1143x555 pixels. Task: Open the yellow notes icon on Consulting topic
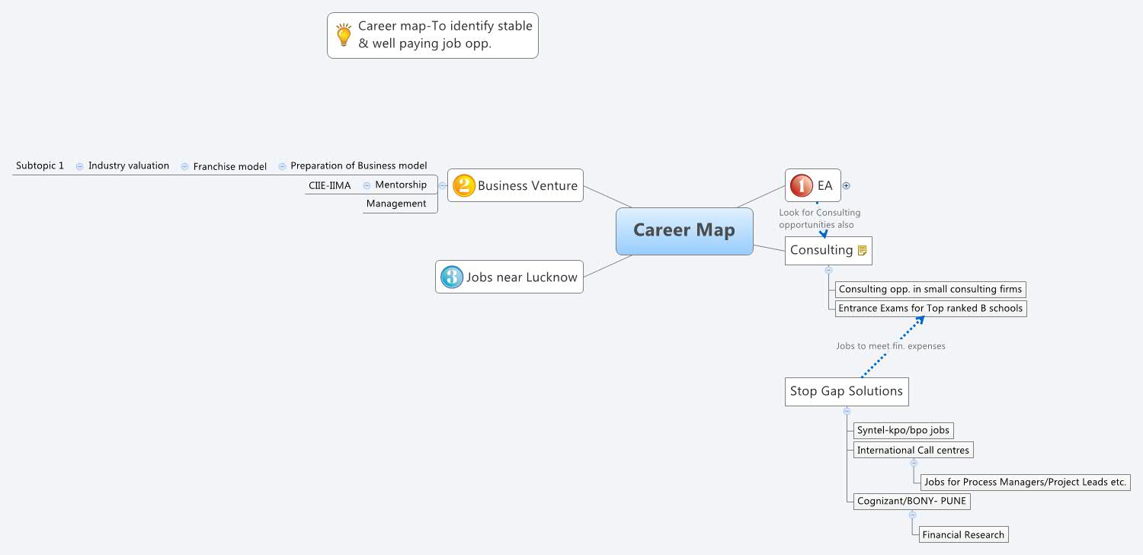pos(862,250)
